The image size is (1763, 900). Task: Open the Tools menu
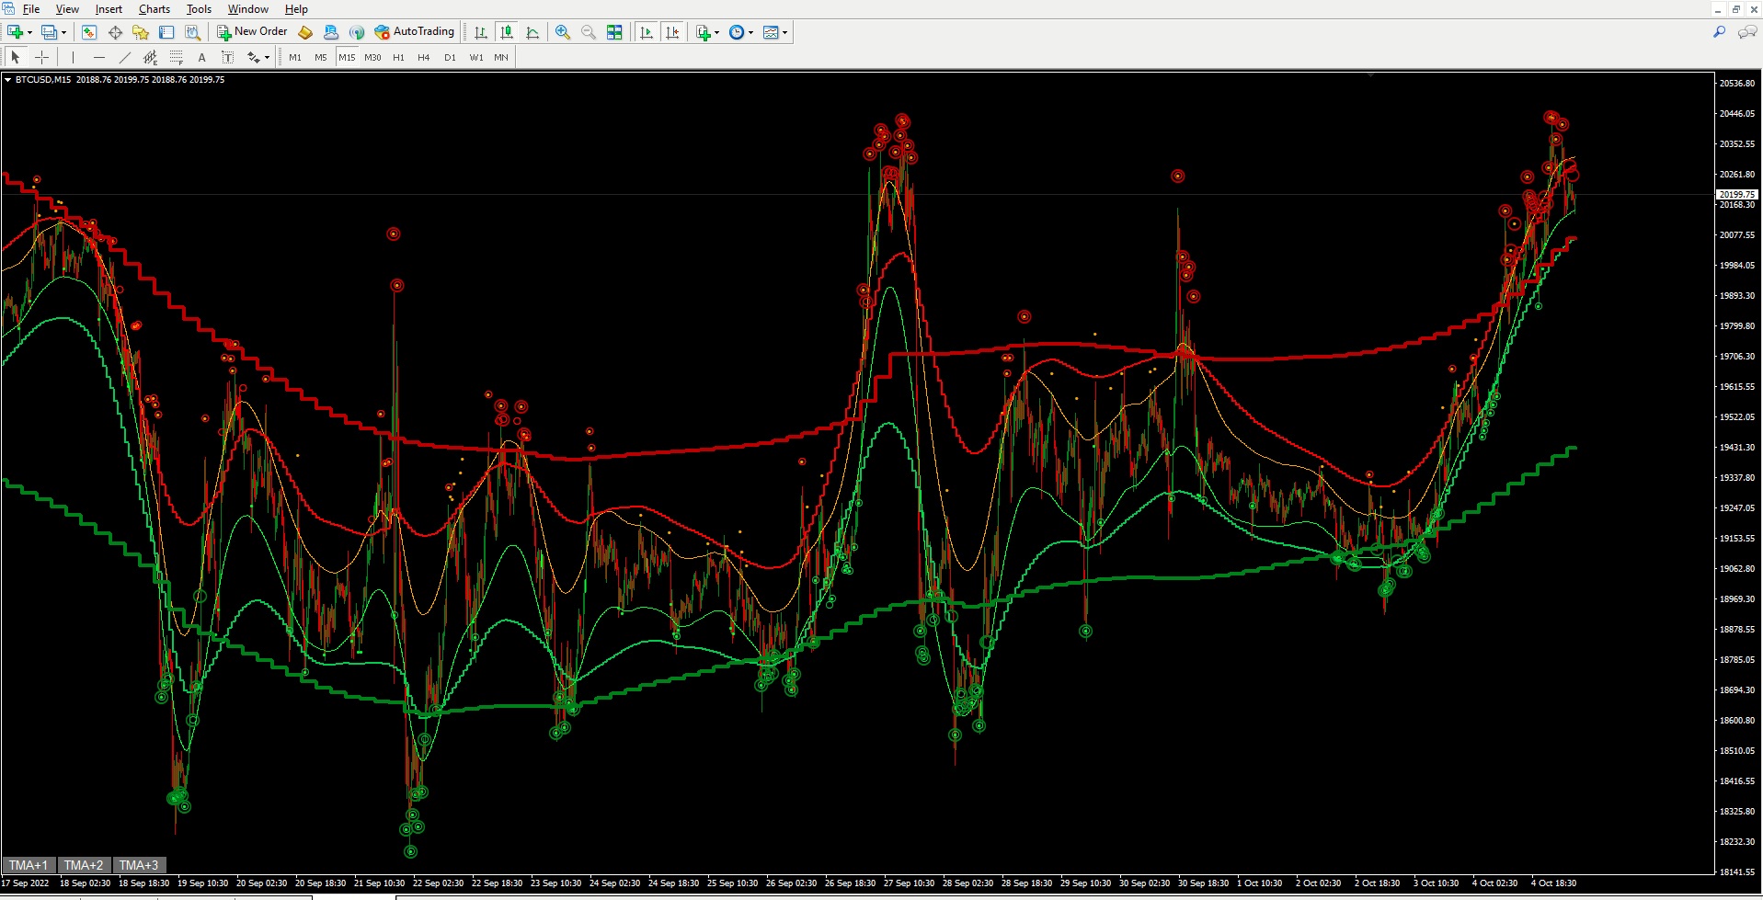point(199,9)
